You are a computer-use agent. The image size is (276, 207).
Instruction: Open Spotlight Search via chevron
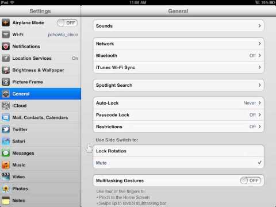point(260,85)
